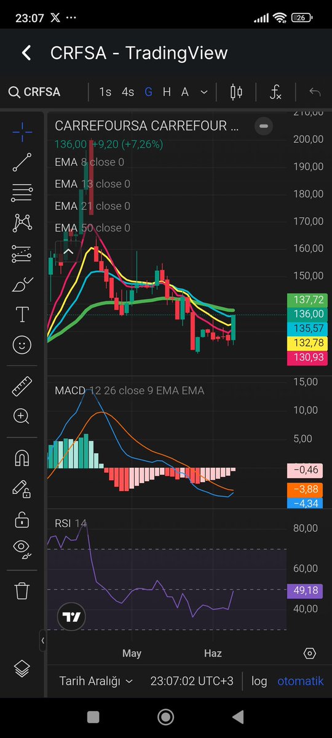Select the 1s timeframe
Screen dimensions: 332x738
pyautogui.click(x=105, y=92)
